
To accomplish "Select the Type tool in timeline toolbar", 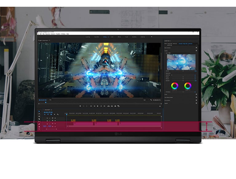I will click(39, 129).
